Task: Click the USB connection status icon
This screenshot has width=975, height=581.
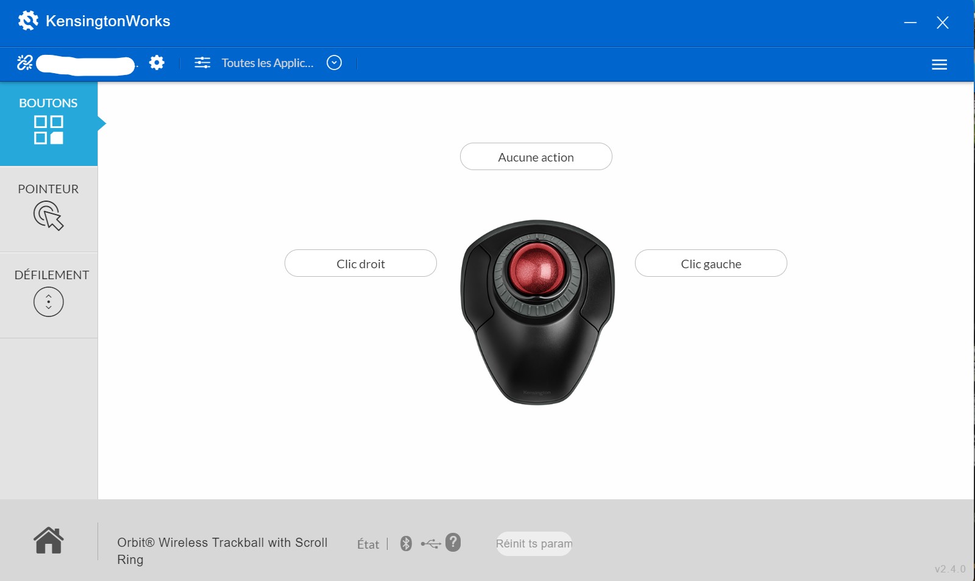Action: [x=430, y=543]
